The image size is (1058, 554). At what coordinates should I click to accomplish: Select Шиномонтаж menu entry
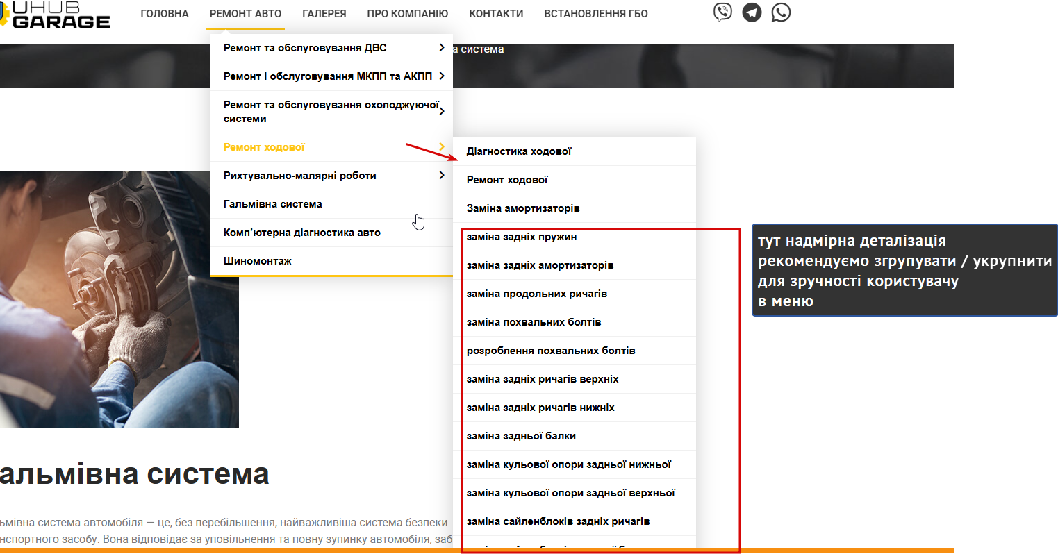coord(331,261)
